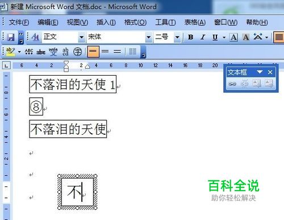
Task: Toggle double line spacing button
Action: point(117,51)
